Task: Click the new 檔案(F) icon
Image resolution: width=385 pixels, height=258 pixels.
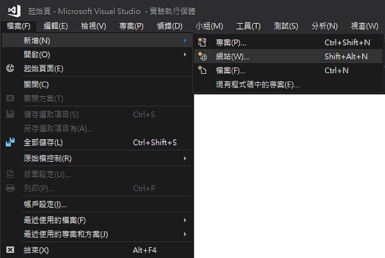Action: 202,71
